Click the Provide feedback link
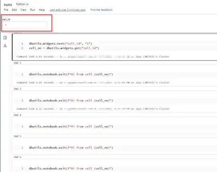The width and height of the screenshot is (217, 172). point(101,10)
